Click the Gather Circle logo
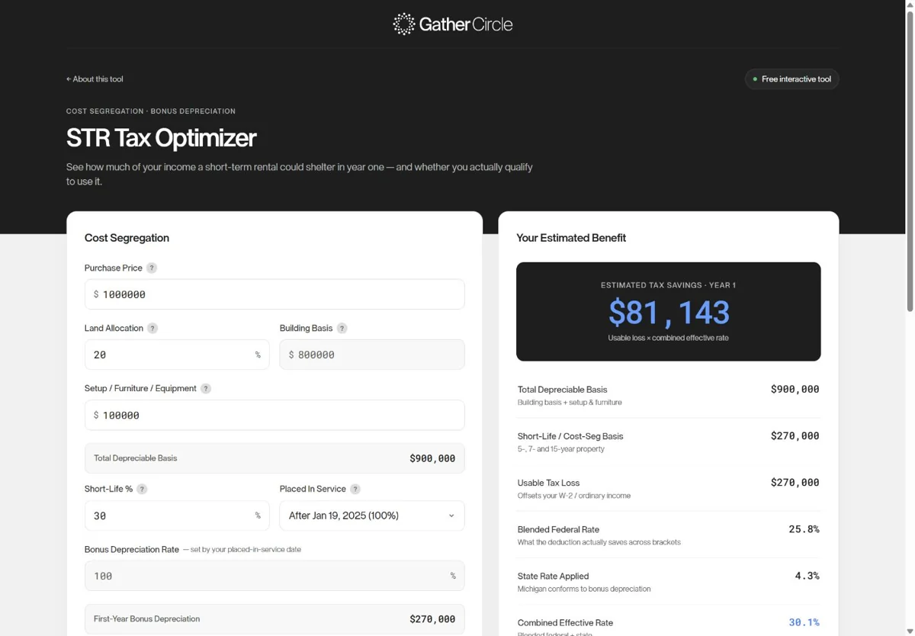Image resolution: width=915 pixels, height=636 pixels. pyautogui.click(x=453, y=24)
